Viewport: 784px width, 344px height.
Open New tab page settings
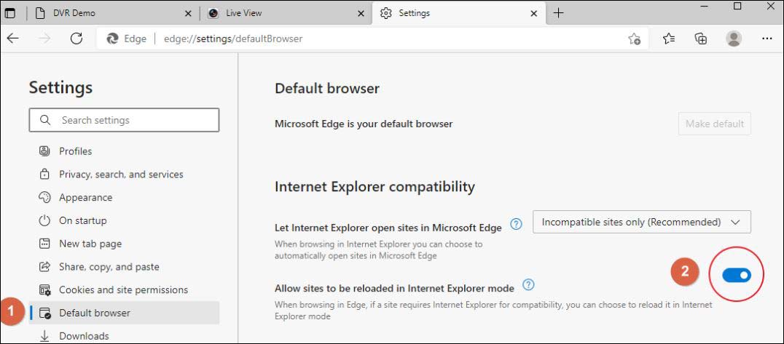point(90,244)
